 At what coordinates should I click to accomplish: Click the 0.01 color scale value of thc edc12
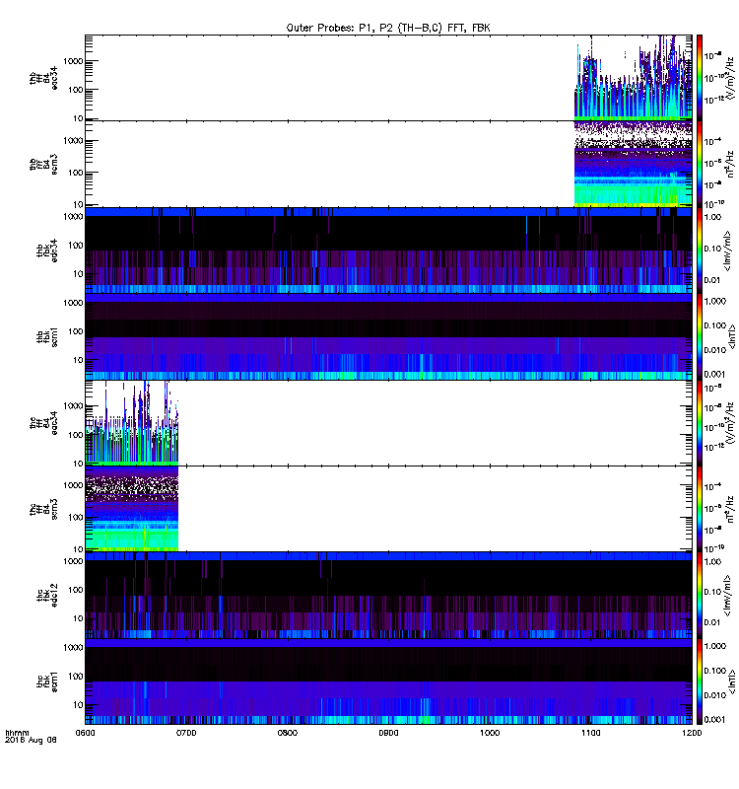pos(712,622)
